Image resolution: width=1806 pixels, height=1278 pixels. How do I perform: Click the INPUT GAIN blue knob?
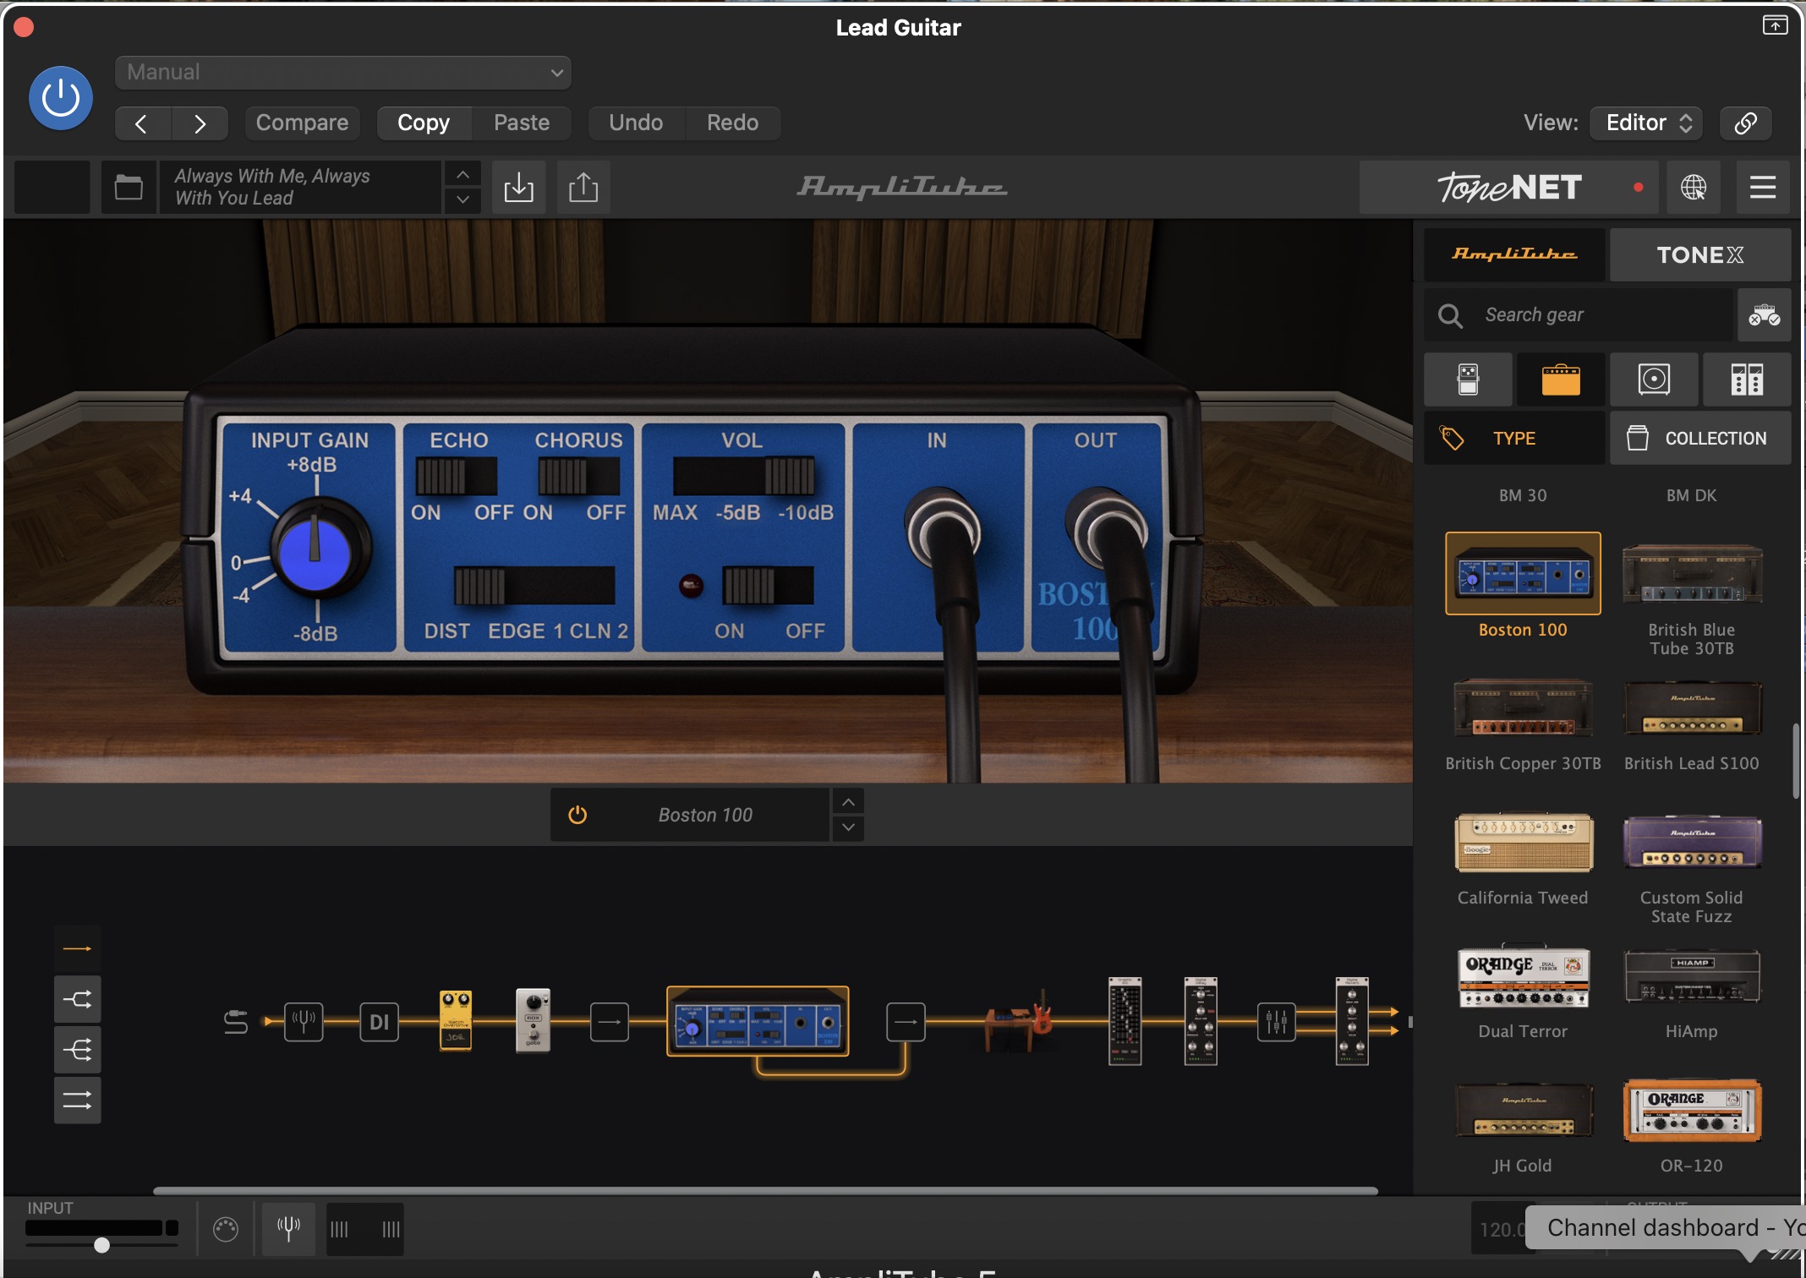tap(315, 553)
